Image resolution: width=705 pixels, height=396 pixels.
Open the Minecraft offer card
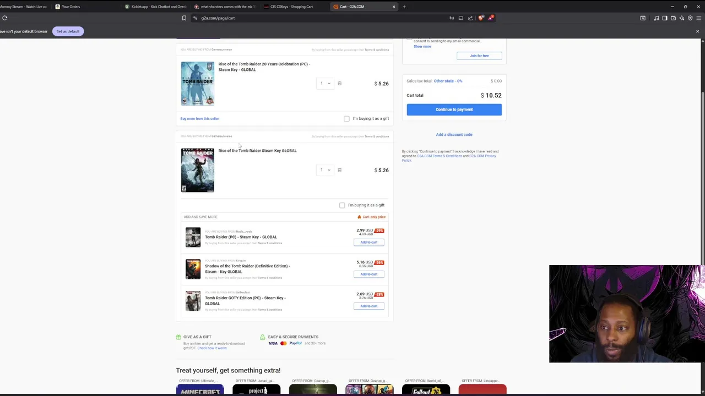click(200, 389)
